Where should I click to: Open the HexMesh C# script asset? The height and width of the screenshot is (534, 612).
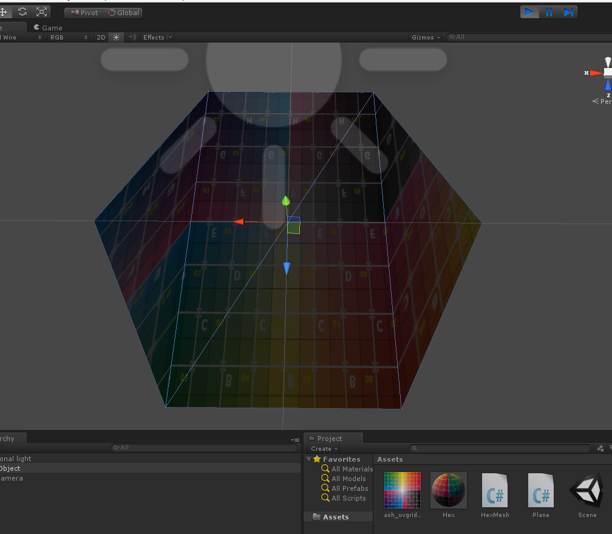click(494, 490)
